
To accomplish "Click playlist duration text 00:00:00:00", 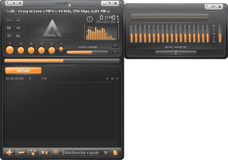I will point(14,79).
